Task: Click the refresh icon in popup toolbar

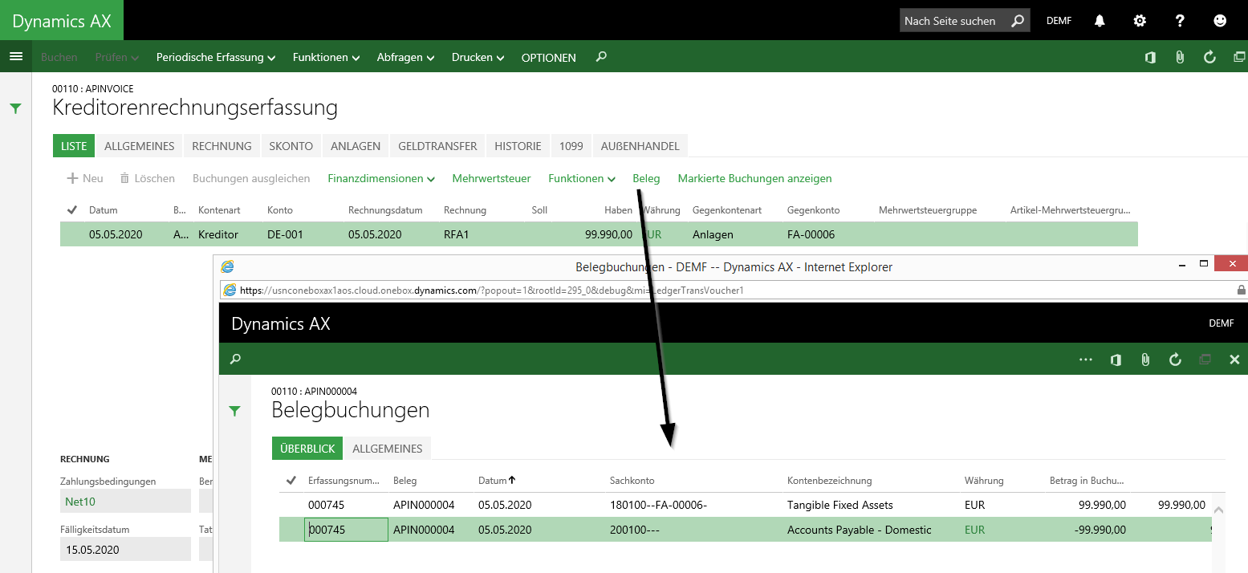Action: point(1175,360)
